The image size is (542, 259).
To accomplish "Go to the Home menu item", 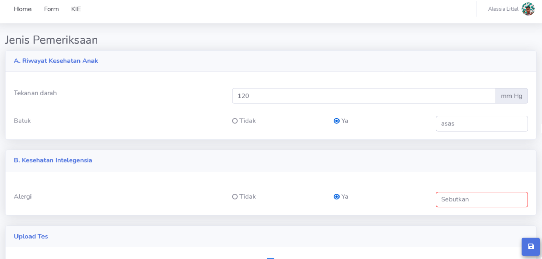I will 23,9.
